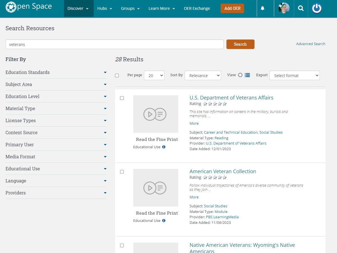Switch to list view icon
The height and width of the screenshot is (253, 337).
pyautogui.click(x=247, y=75)
